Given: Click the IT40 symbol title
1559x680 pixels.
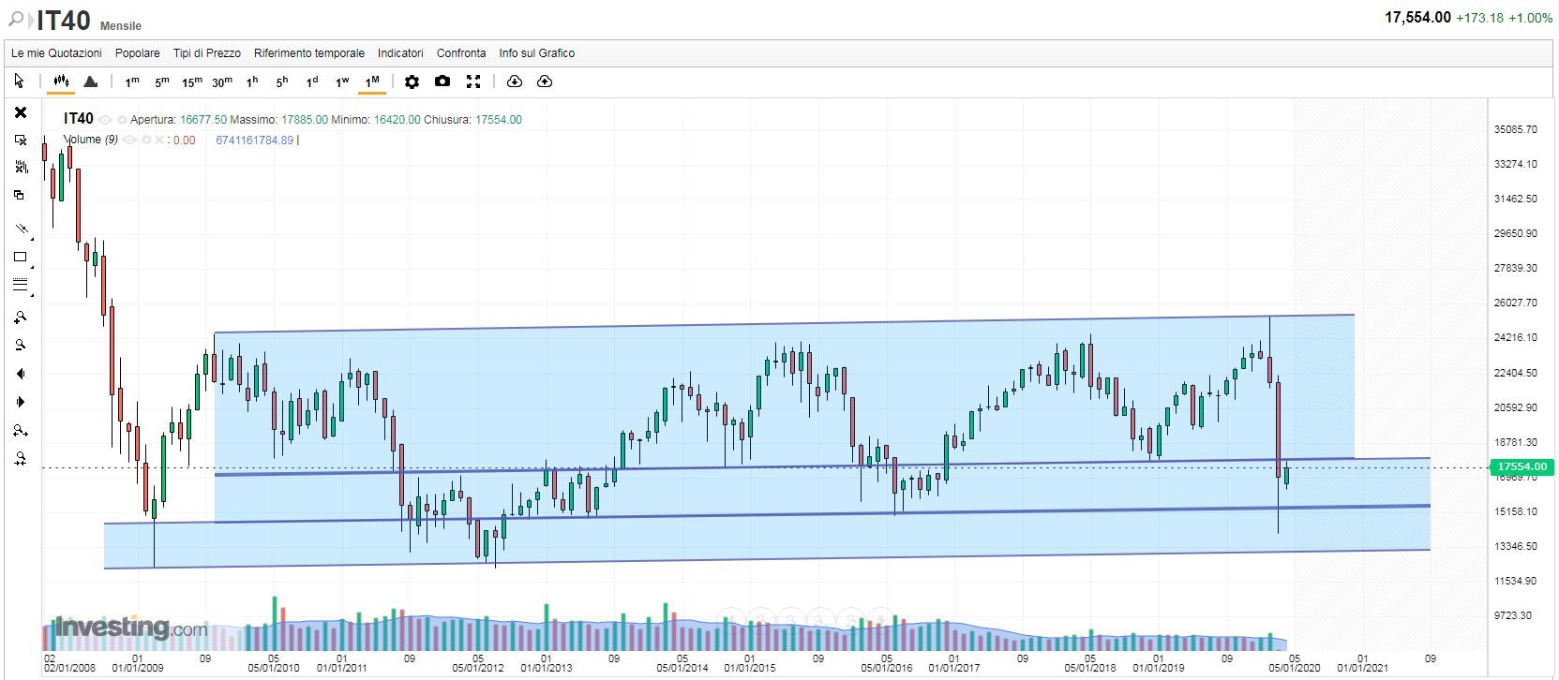Looking at the screenshot, I should coord(64,20).
